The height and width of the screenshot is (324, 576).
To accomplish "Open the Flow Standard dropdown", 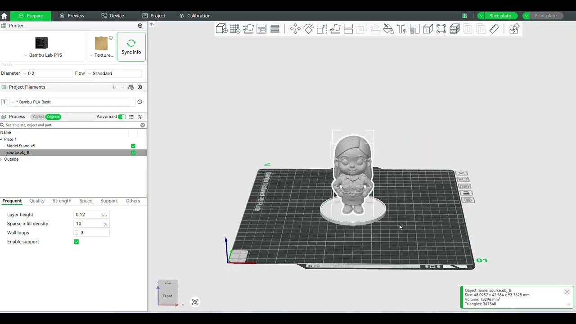I will pos(114,73).
